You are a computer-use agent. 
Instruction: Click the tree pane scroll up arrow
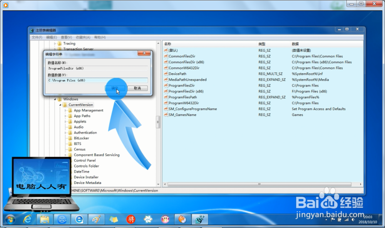[x=158, y=44]
